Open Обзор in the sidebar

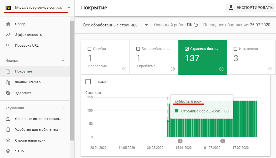click(35, 24)
